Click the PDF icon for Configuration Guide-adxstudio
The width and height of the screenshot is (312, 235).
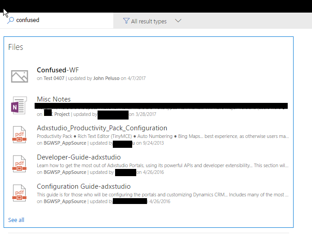(19, 193)
